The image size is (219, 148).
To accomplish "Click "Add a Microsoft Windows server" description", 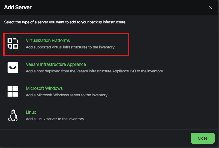I will (67, 95).
